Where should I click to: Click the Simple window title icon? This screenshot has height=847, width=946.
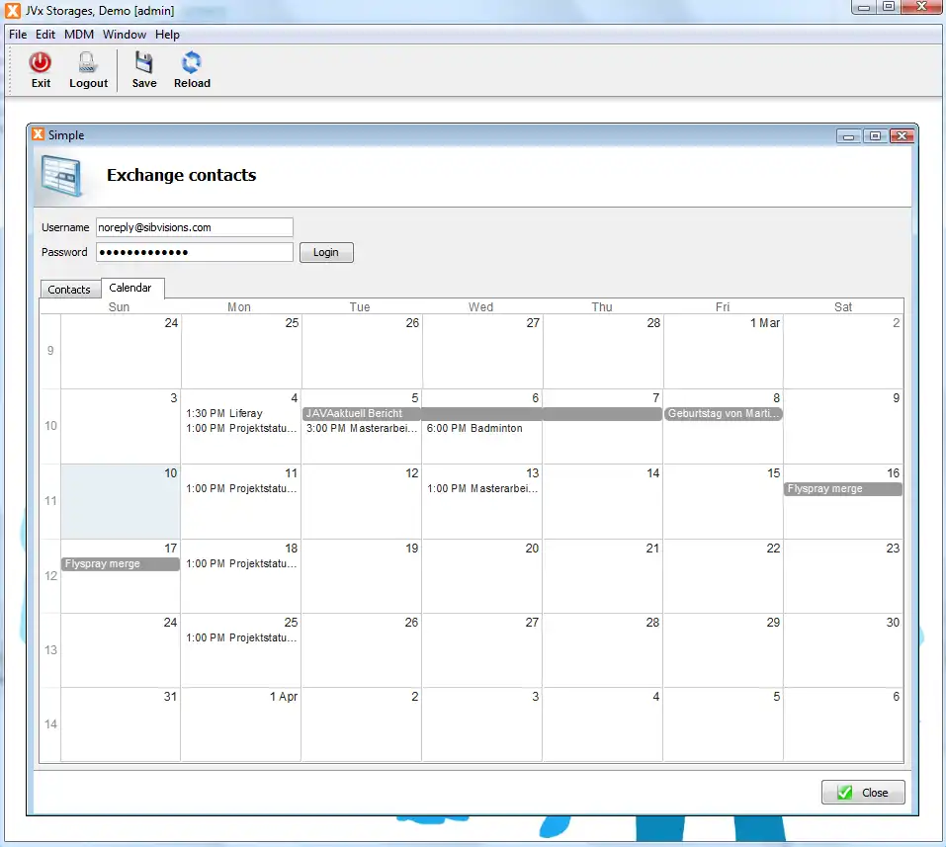click(x=38, y=134)
